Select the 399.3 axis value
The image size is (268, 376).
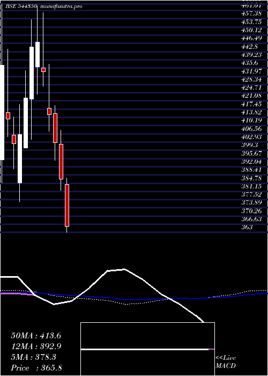click(x=250, y=145)
